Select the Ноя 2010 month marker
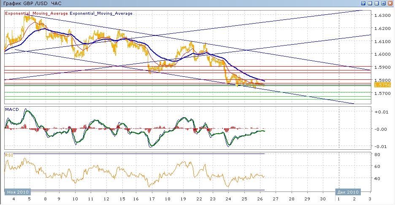The image size is (395, 205). tap(18, 192)
